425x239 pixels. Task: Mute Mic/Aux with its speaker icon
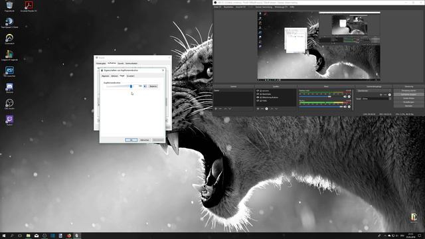point(345,106)
